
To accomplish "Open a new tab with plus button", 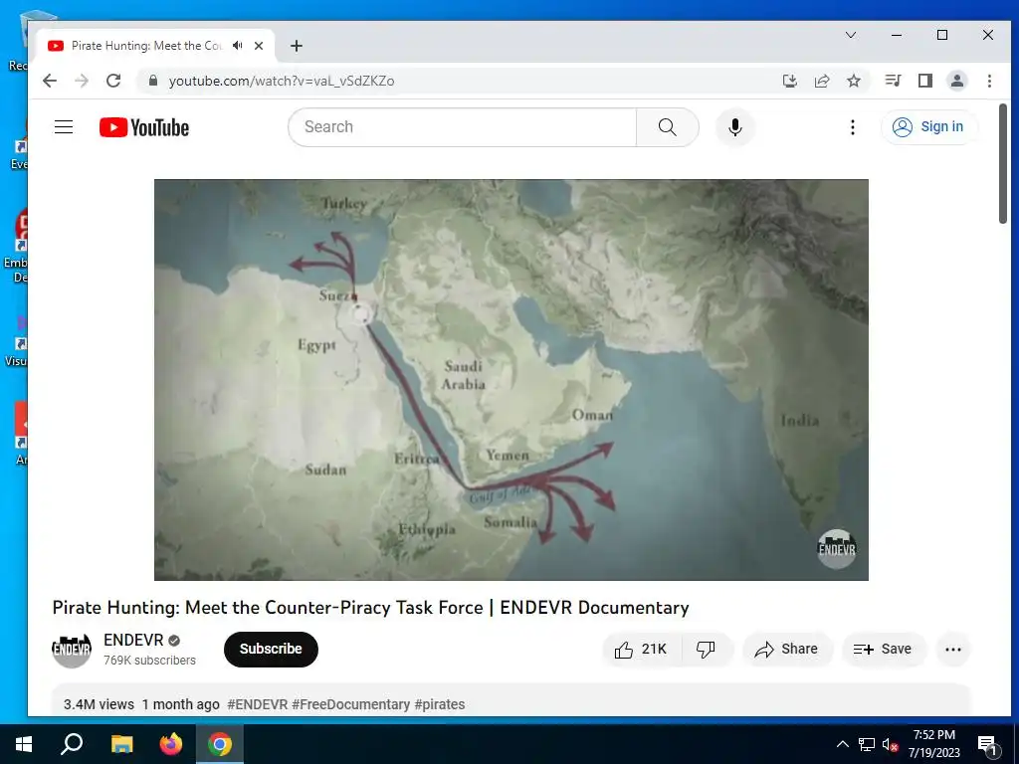I will pyautogui.click(x=297, y=46).
